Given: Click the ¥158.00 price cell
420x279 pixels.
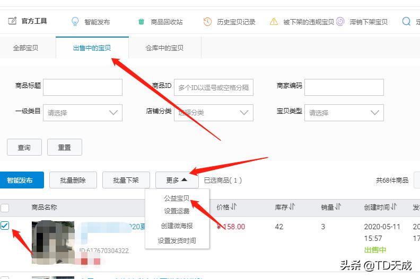Looking at the screenshot, I should (x=231, y=227).
